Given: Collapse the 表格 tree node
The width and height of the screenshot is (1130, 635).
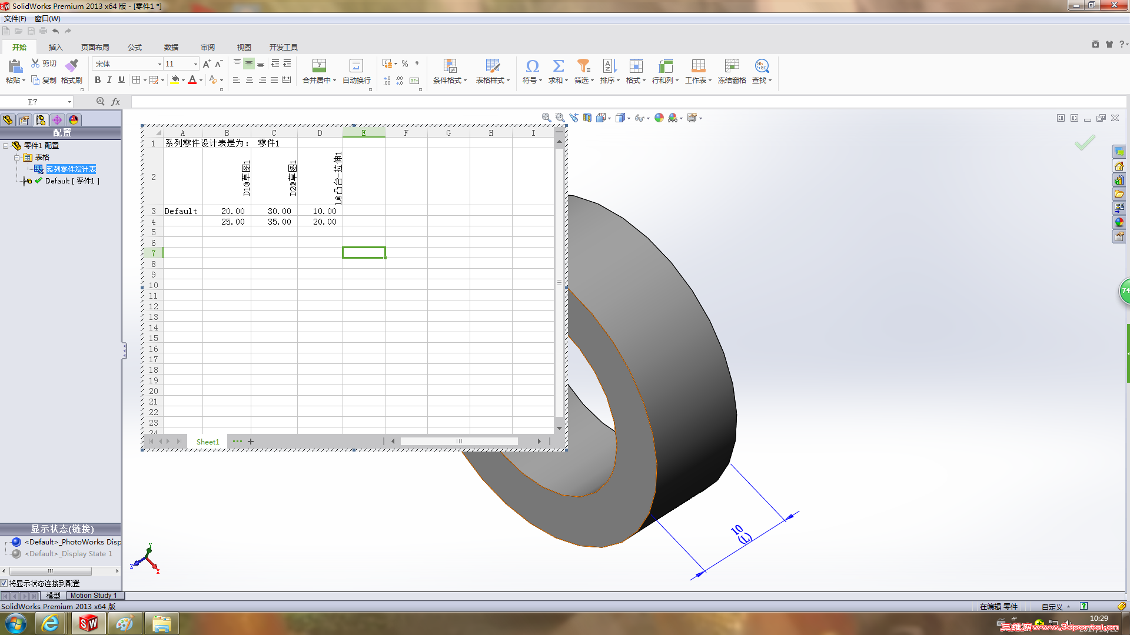Looking at the screenshot, I should [x=17, y=158].
